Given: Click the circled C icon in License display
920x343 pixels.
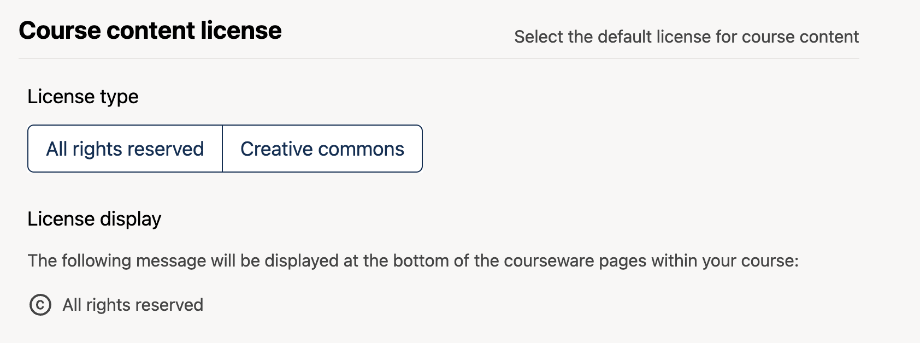Looking at the screenshot, I should [x=40, y=305].
